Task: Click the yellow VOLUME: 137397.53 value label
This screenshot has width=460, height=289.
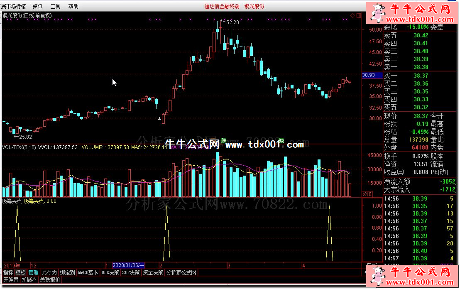Action: click(x=105, y=147)
